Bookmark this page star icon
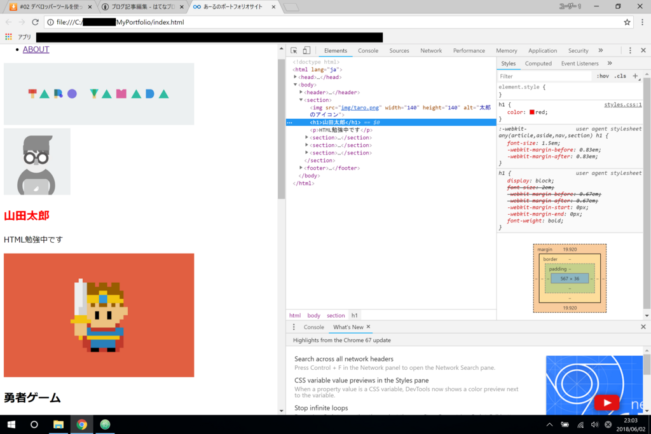651x434 pixels. (627, 22)
